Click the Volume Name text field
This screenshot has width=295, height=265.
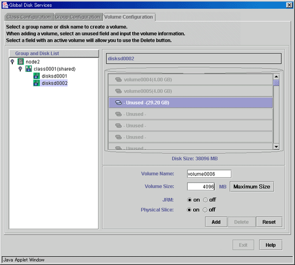click(x=209, y=174)
